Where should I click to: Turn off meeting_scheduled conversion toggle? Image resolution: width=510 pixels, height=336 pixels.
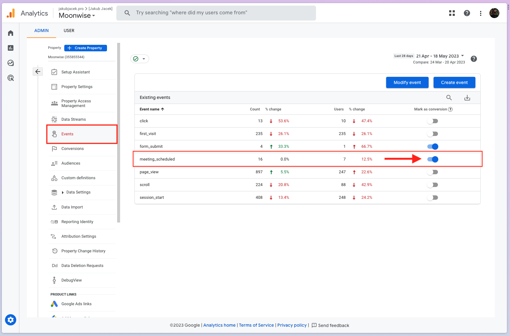pos(433,159)
